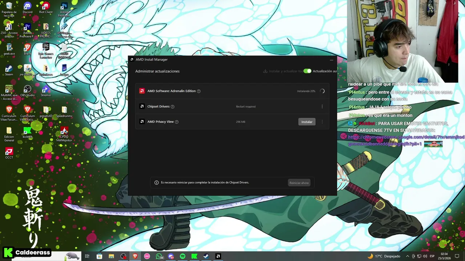Image resolution: width=465 pixels, height=261 pixels.
Task: Minimize the AMD Install Manager window
Action: (331, 59)
